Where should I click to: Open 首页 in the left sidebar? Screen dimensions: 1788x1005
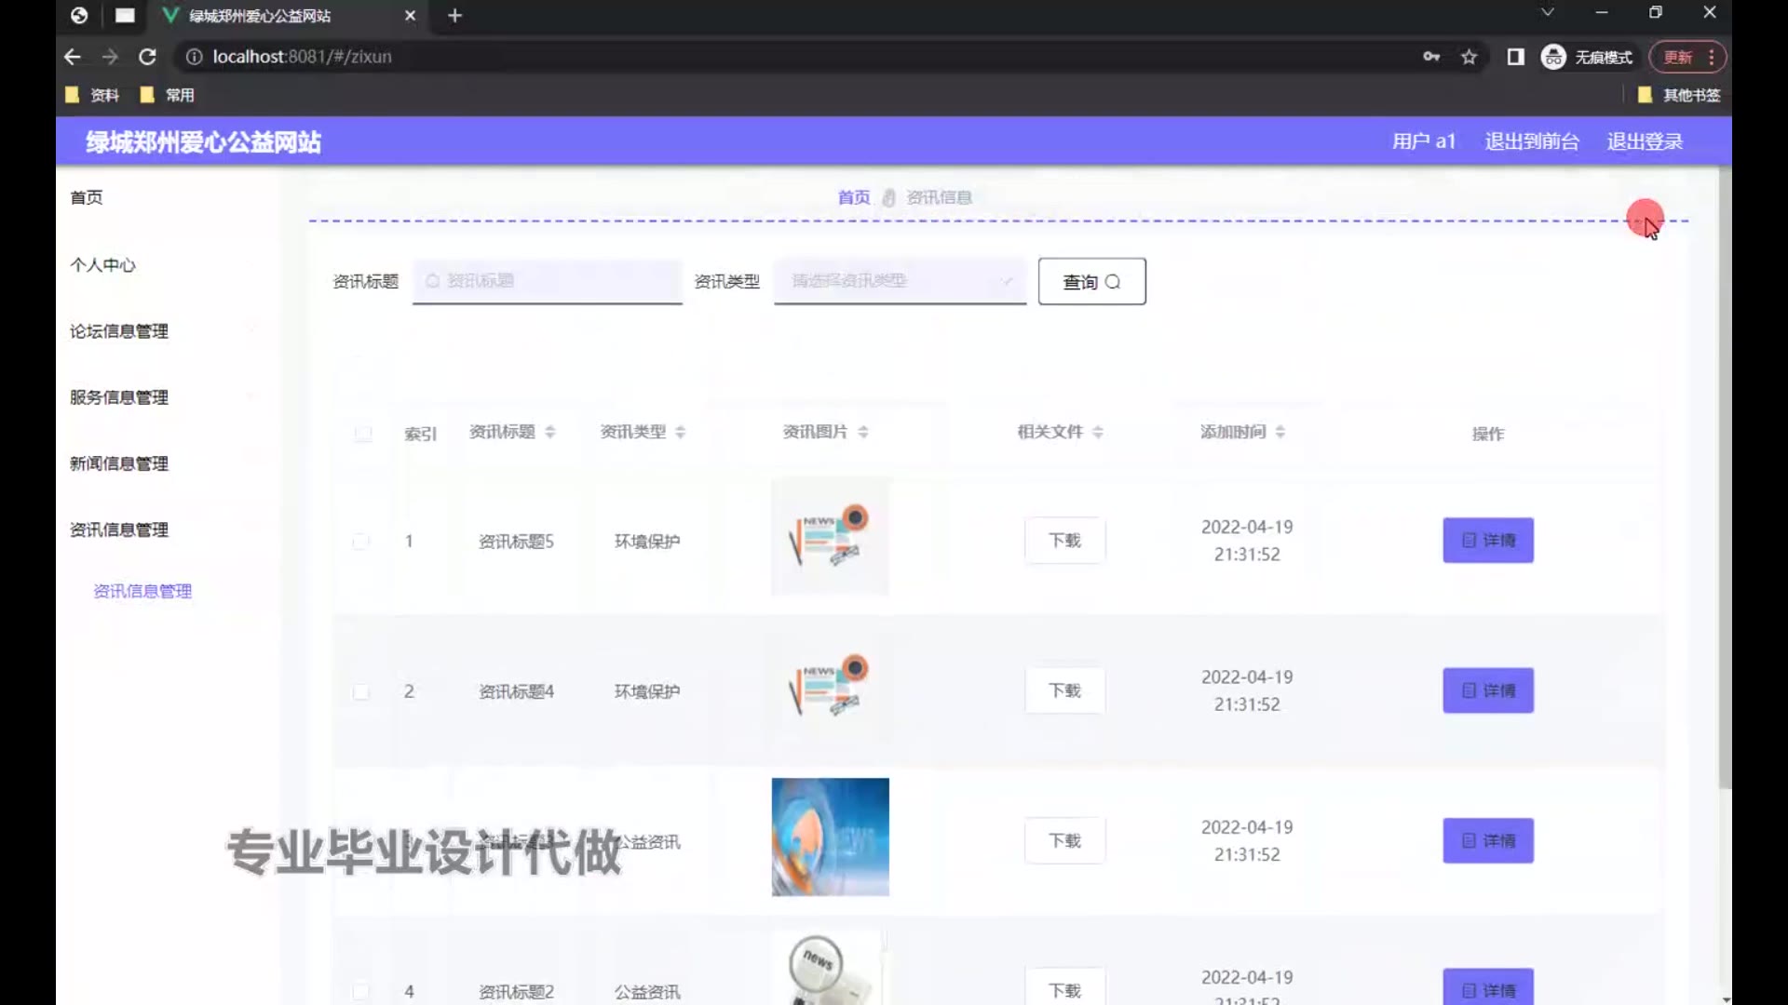(87, 197)
